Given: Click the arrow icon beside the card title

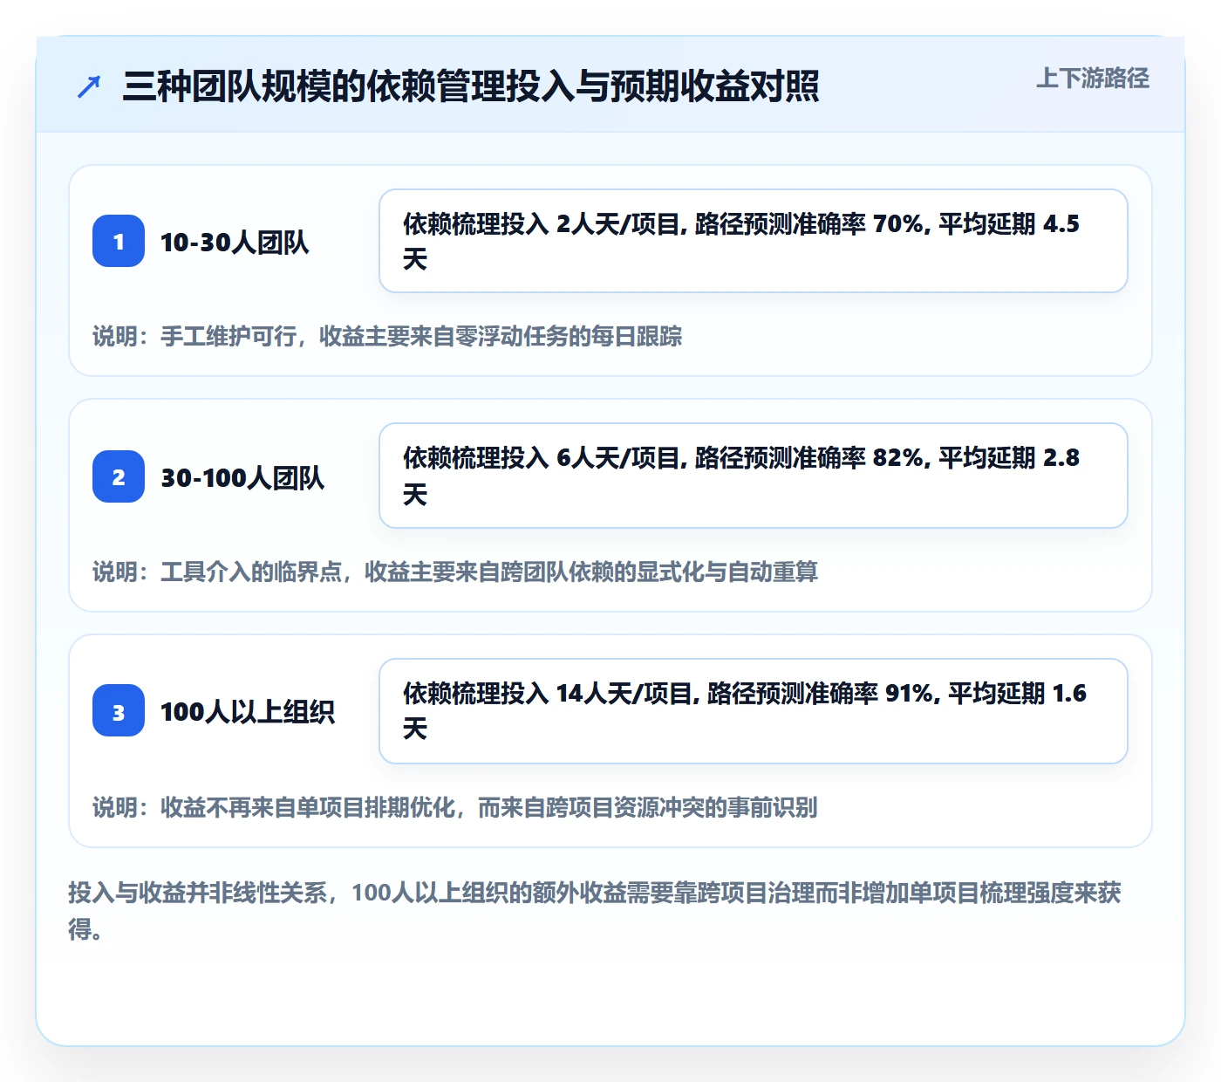Looking at the screenshot, I should [x=89, y=86].
